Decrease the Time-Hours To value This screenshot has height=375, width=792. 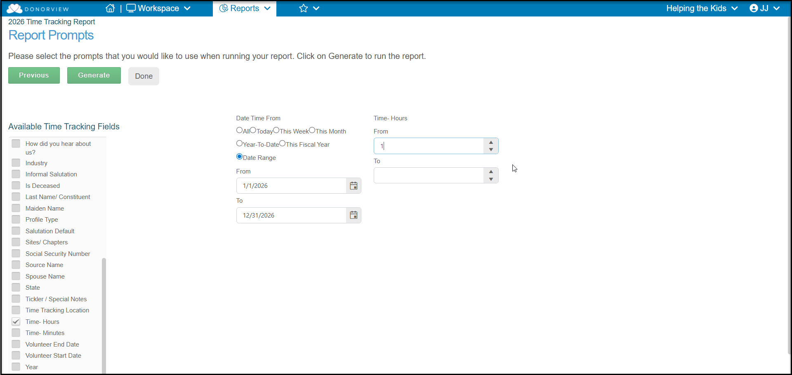[491, 179]
